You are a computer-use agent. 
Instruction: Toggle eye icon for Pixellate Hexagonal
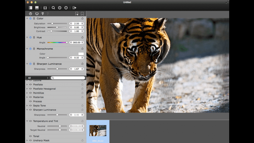[30, 89]
